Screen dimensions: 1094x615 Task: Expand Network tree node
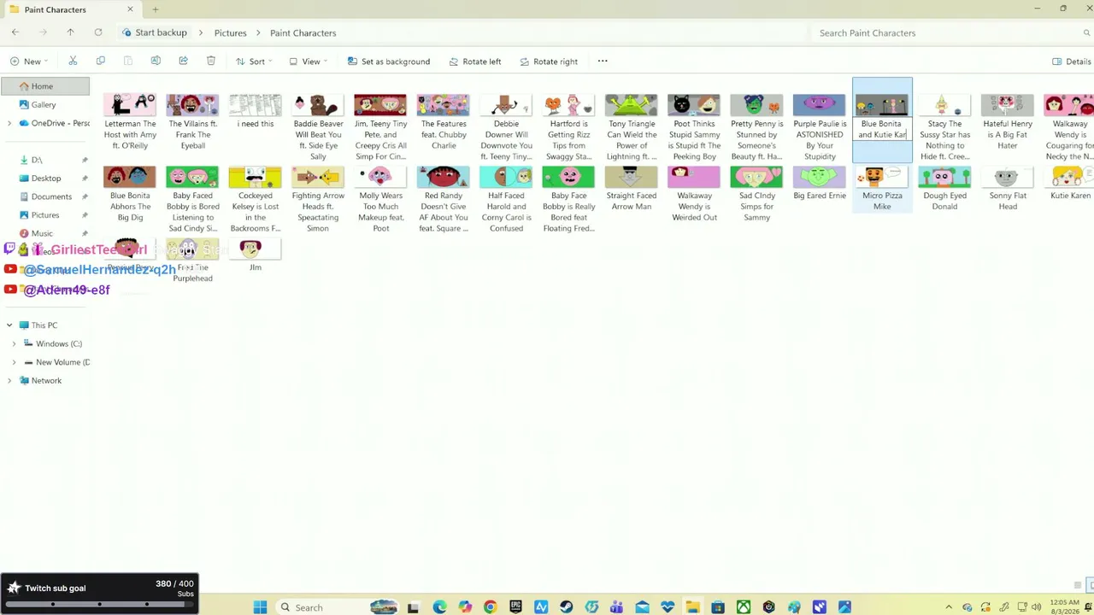[9, 380]
